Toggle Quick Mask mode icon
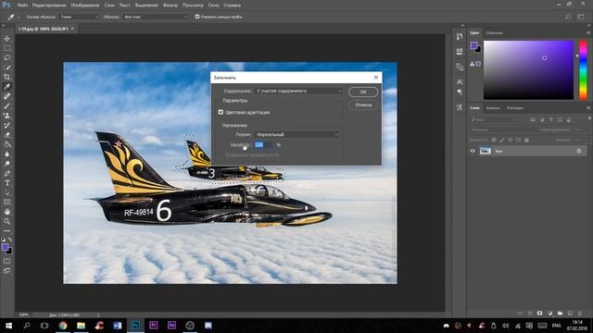 click(x=6, y=261)
